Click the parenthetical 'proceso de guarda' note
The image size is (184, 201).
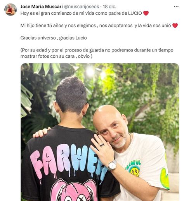97,53
